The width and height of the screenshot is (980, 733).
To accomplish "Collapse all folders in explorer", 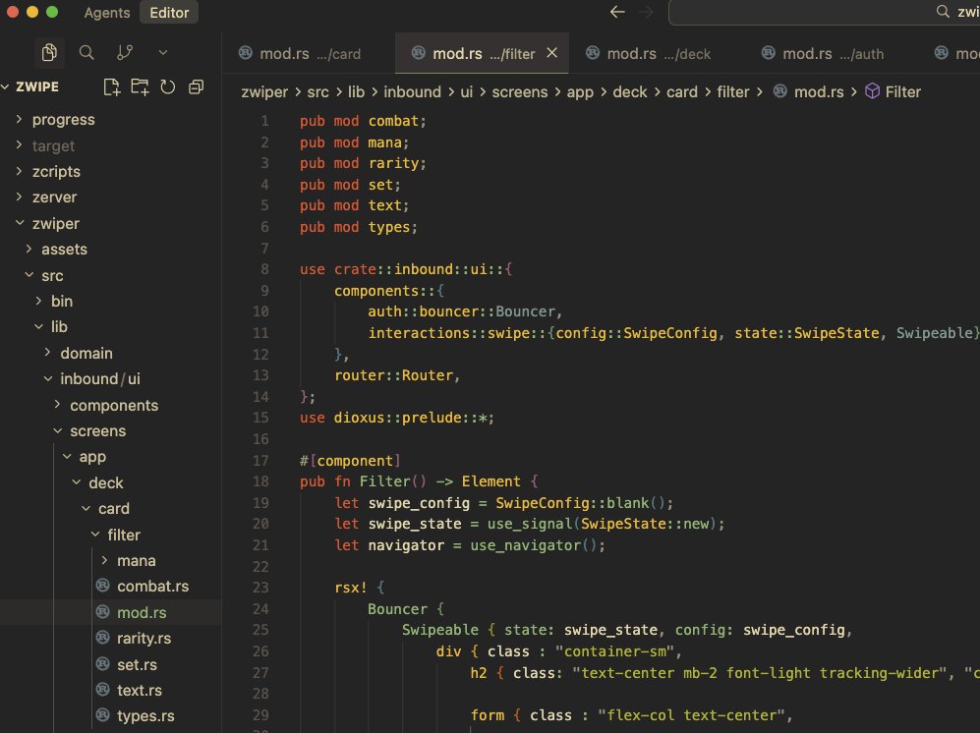I will pyautogui.click(x=197, y=86).
